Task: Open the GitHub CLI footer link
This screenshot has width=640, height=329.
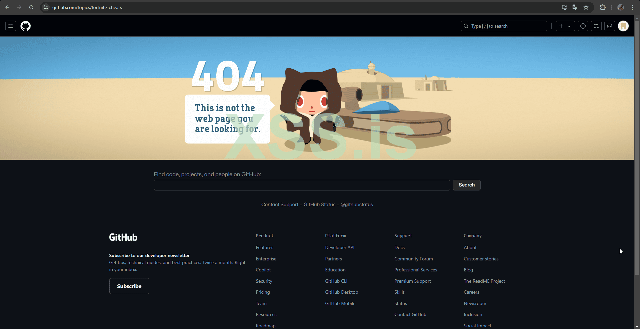Action: pos(336,281)
